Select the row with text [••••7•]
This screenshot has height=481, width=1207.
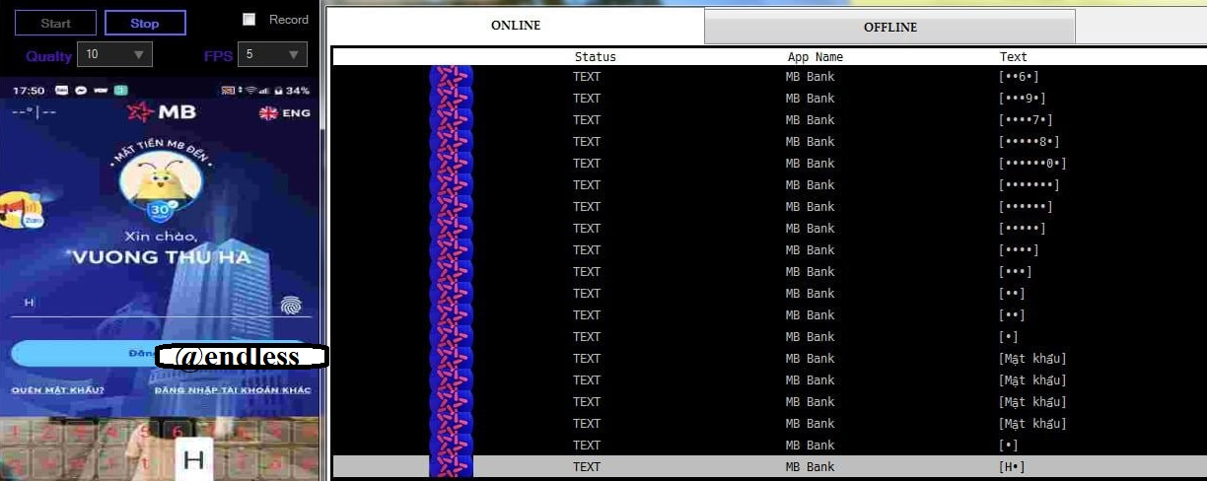coord(769,119)
